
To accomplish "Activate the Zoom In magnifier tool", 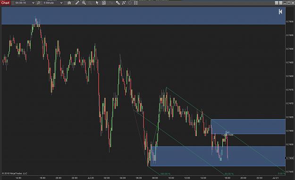I will 84,3.
